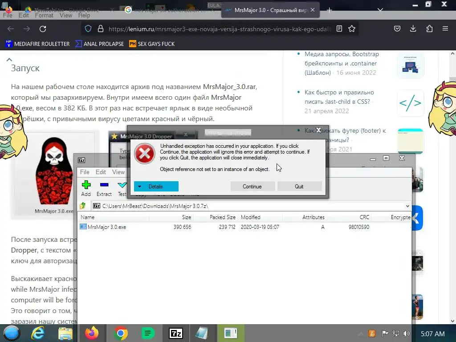Screen dimensions: 456x342
Task: Open the Как быстро и правильно article link
Action: pyautogui.click(x=339, y=97)
